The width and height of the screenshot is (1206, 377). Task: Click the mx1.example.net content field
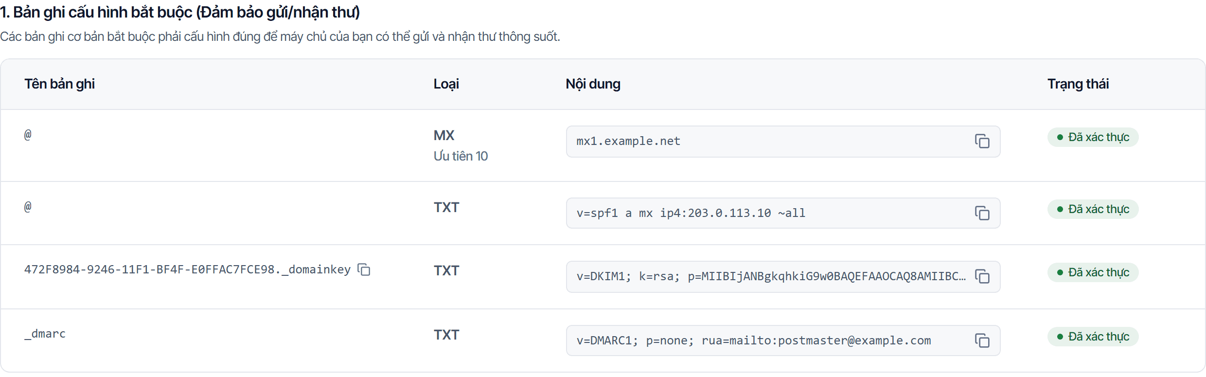[x=783, y=142]
